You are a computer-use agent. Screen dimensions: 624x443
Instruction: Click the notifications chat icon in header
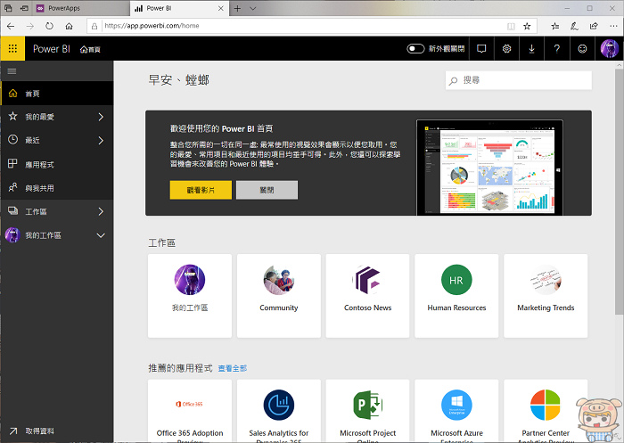[x=481, y=49]
